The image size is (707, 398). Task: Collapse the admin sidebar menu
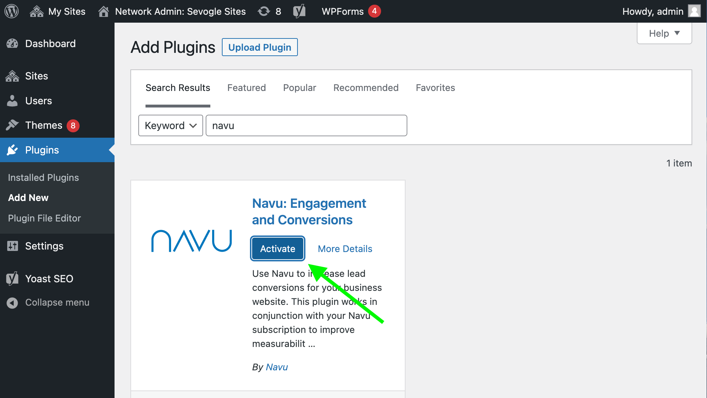point(57,302)
